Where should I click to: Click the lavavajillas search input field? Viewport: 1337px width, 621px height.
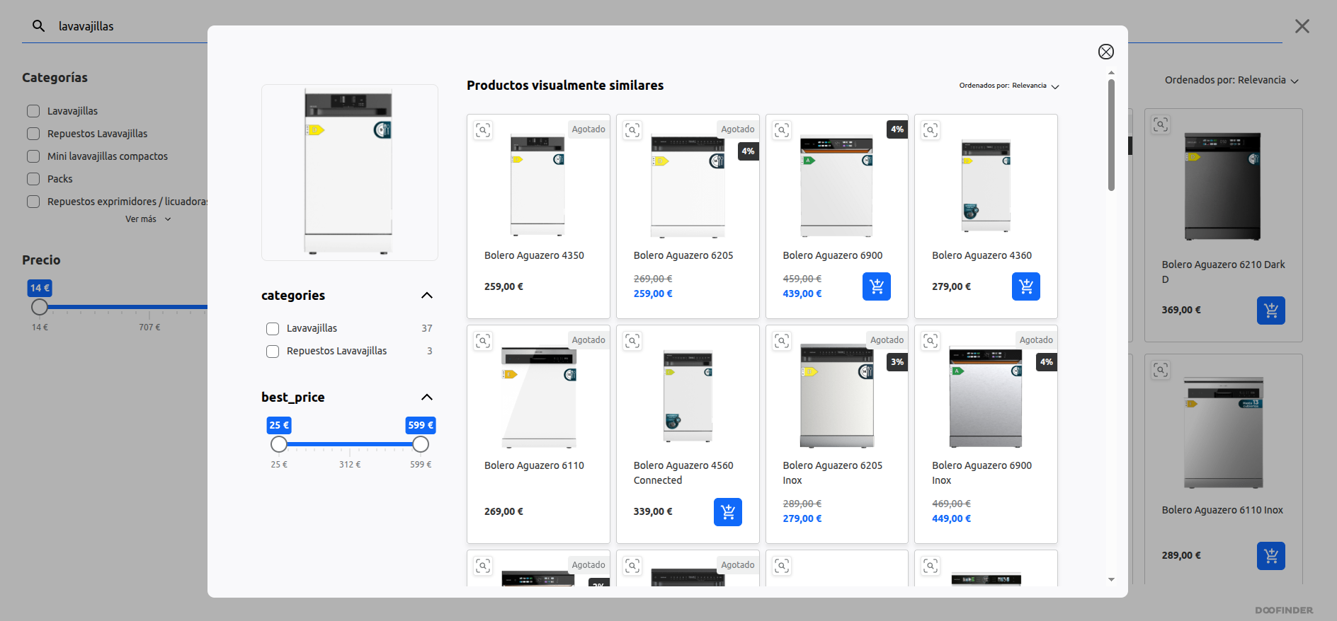coord(127,26)
